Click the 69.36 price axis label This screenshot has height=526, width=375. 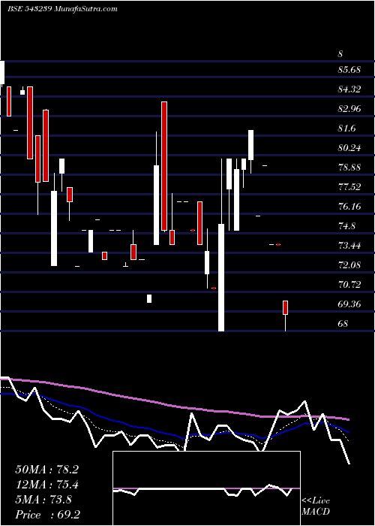(x=349, y=304)
